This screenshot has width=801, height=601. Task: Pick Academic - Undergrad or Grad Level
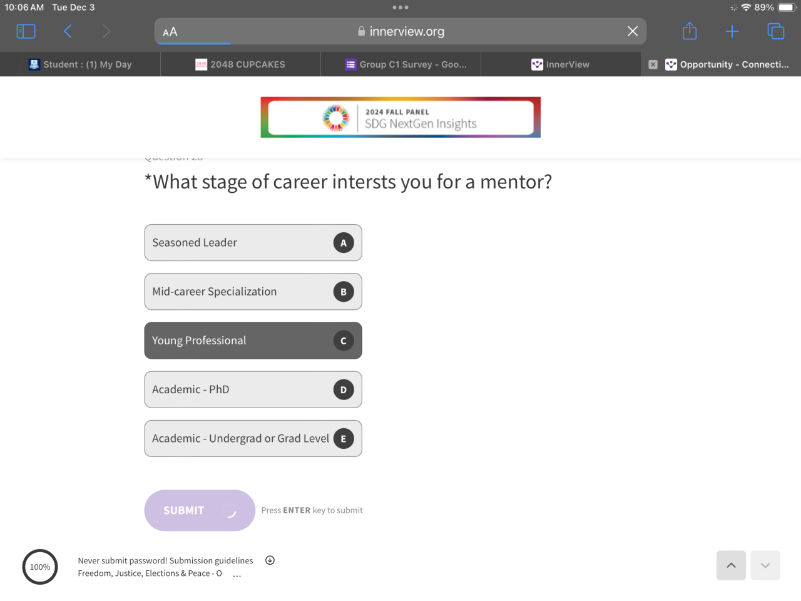[x=253, y=438]
